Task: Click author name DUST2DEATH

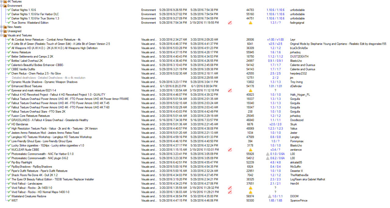Action: coord(299,57)
